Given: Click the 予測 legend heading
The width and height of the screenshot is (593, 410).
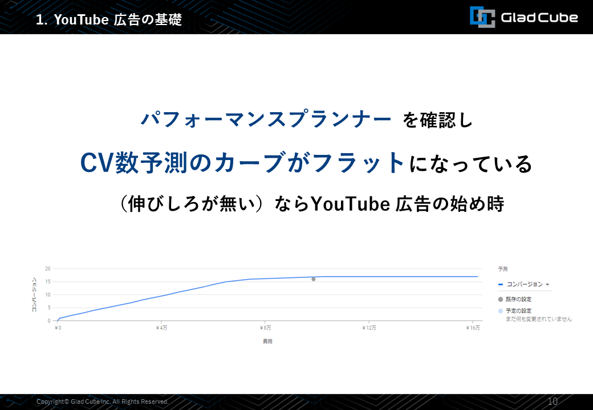Looking at the screenshot, I should pos(502,269).
